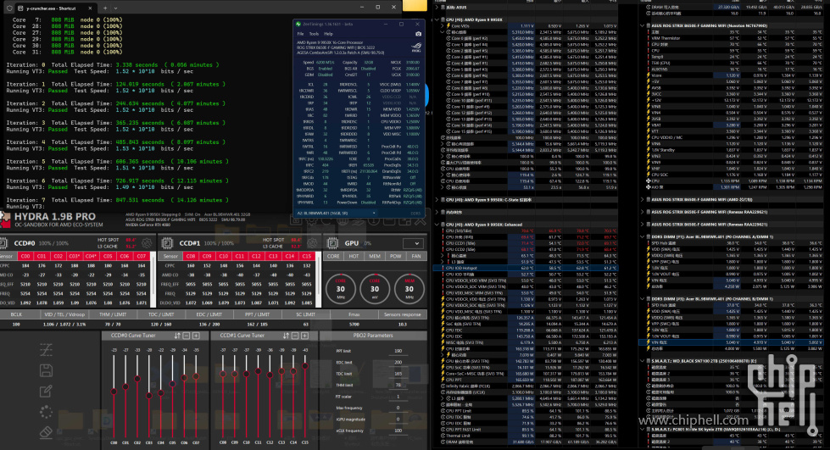Image resolution: width=830 pixels, height=450 pixels.
Task: Click the Sensors response header in HYDRA
Action: 403,314
